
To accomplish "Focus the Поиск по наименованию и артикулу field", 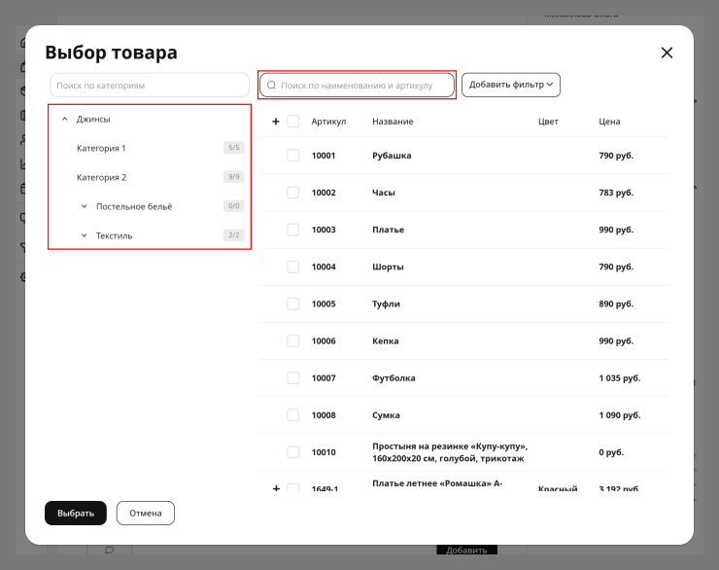I will (x=357, y=85).
